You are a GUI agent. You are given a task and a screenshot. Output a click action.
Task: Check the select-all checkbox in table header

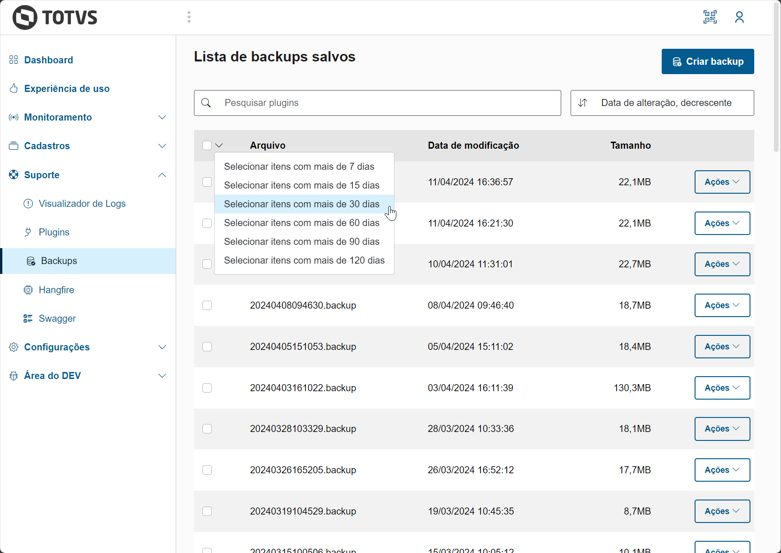click(x=207, y=145)
